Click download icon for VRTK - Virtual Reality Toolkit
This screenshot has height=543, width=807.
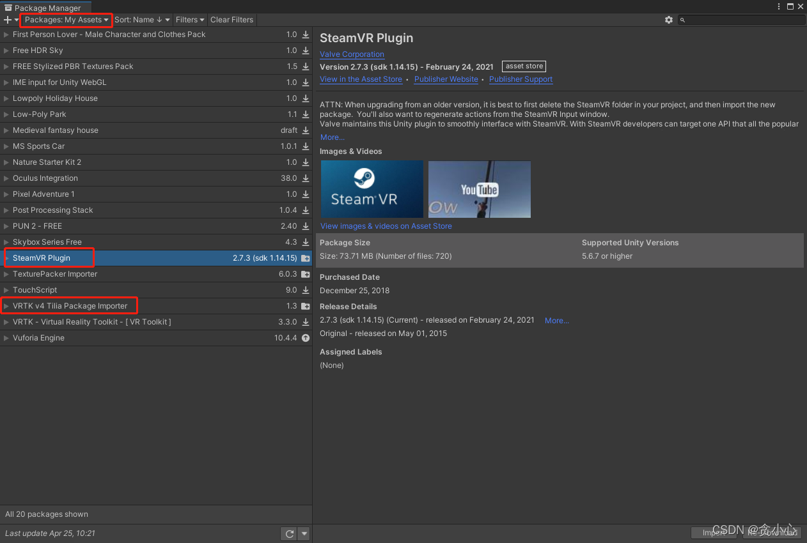(x=306, y=322)
